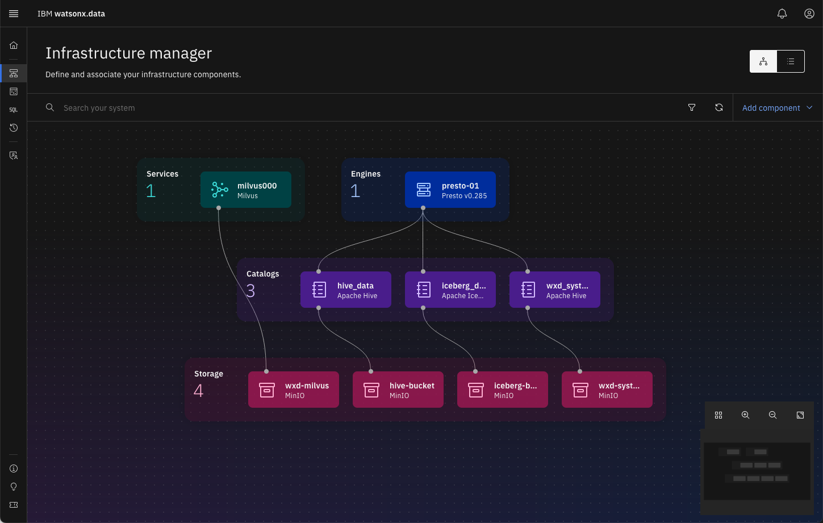Expand the Add component dropdown
The image size is (823, 523).
tap(778, 107)
